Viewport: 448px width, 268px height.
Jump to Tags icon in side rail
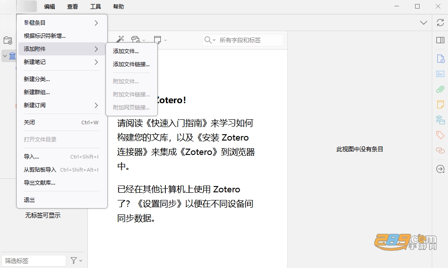[x=440, y=135]
